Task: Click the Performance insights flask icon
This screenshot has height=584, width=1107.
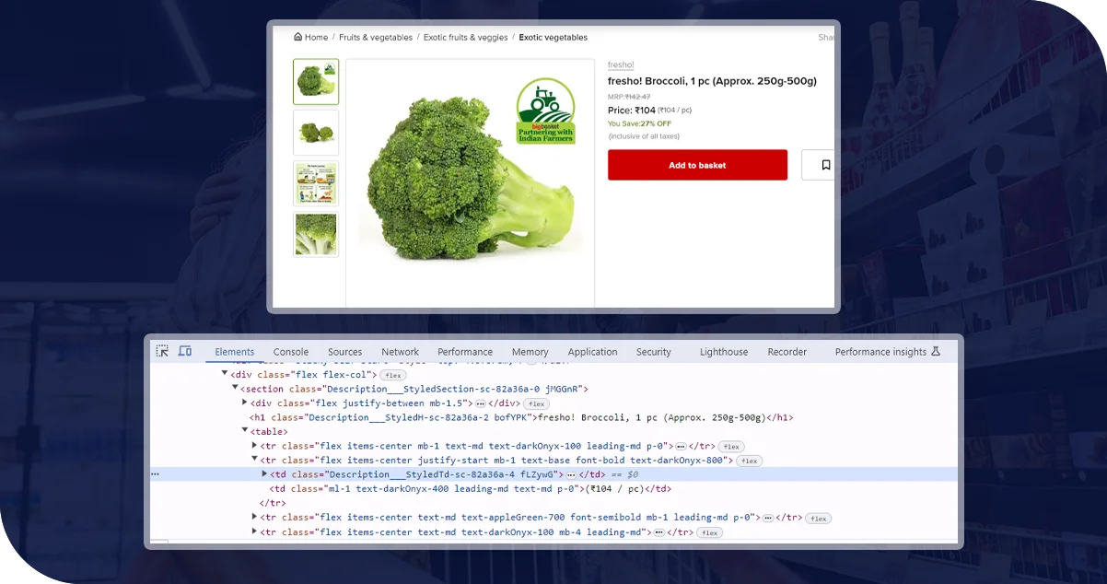Action: [936, 351]
